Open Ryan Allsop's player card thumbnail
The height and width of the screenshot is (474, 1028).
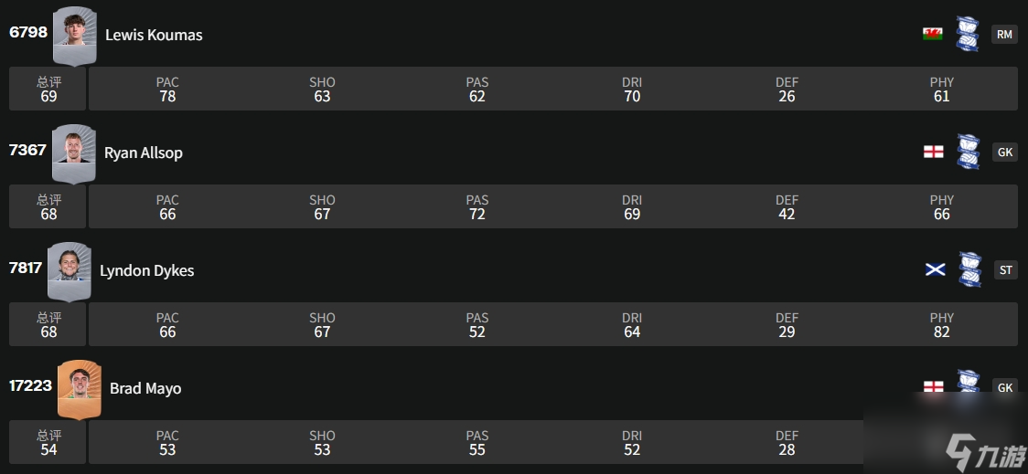coord(73,153)
